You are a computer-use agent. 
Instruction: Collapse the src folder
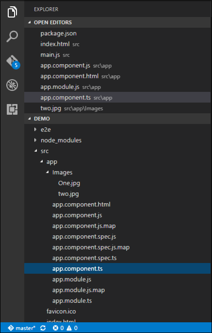point(117,151)
